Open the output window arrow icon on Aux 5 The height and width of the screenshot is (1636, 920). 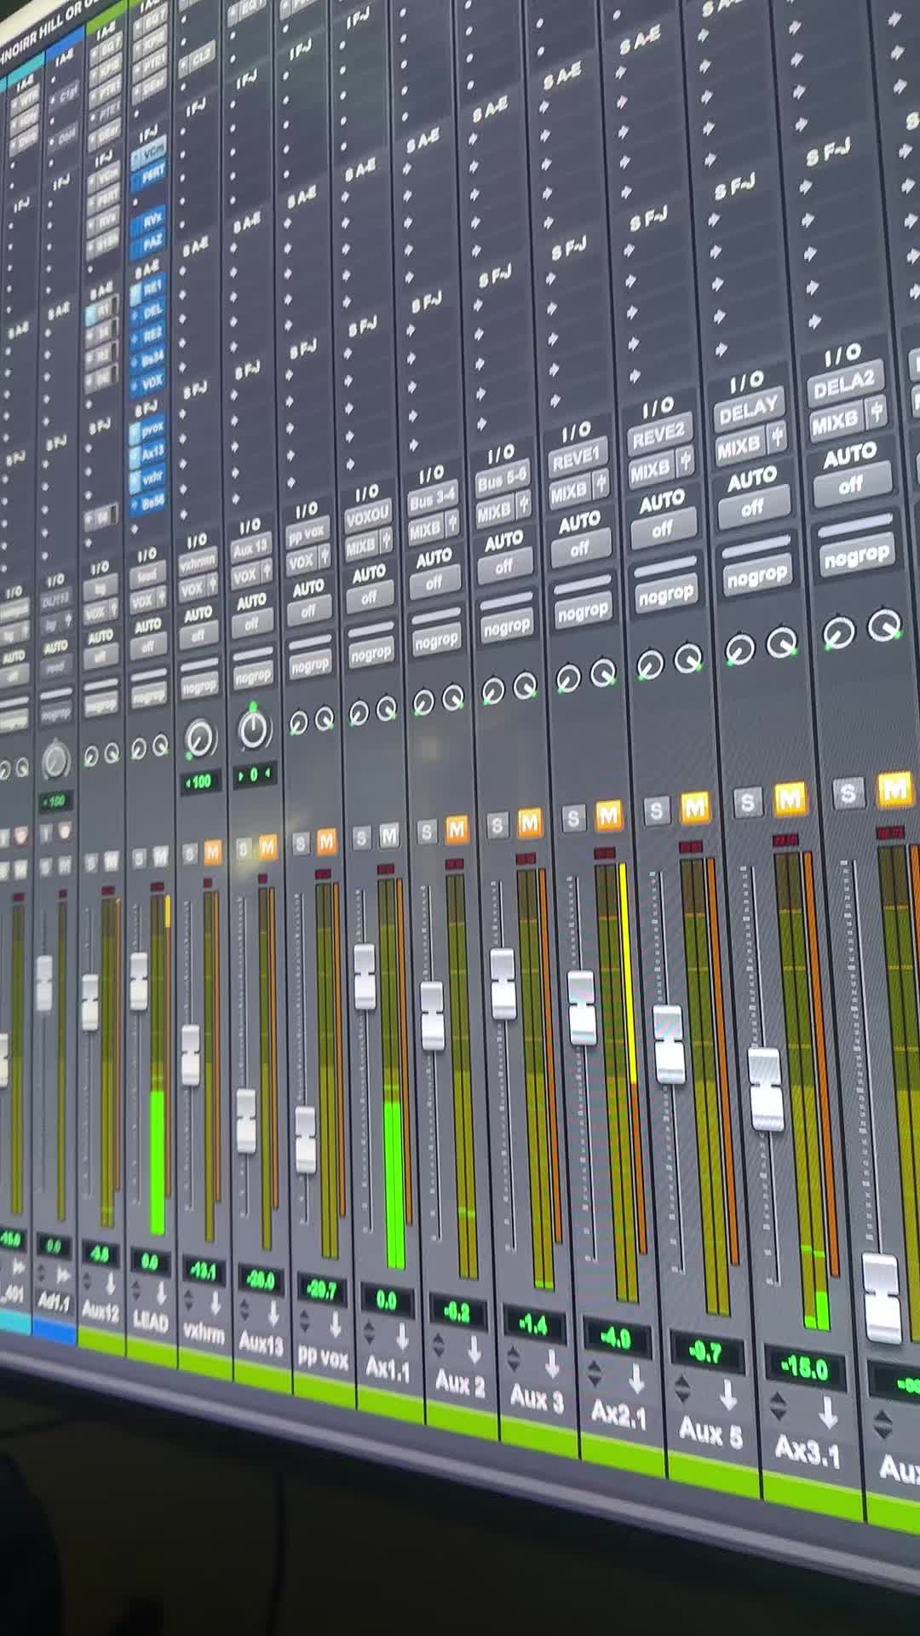727,1394
